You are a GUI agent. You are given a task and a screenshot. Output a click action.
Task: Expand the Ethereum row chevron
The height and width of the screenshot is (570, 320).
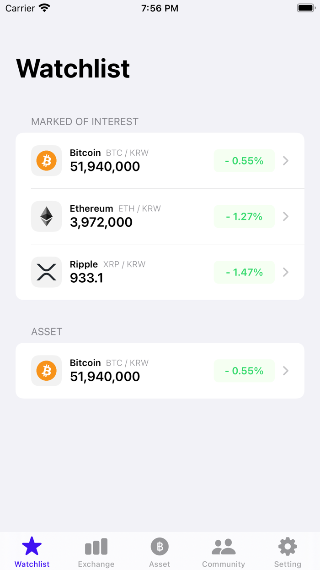tap(286, 216)
